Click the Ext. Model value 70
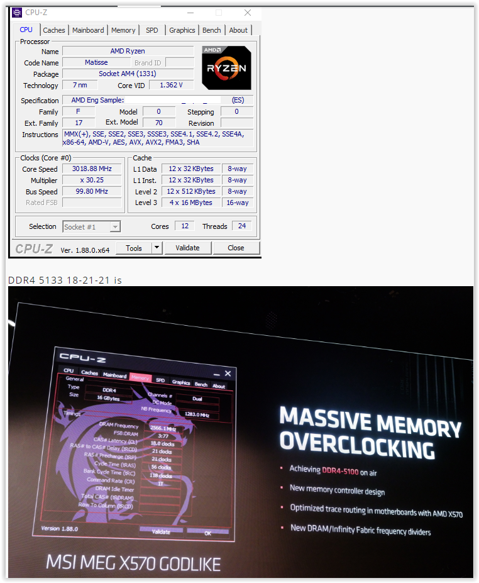The width and height of the screenshot is (479, 583). tap(159, 123)
